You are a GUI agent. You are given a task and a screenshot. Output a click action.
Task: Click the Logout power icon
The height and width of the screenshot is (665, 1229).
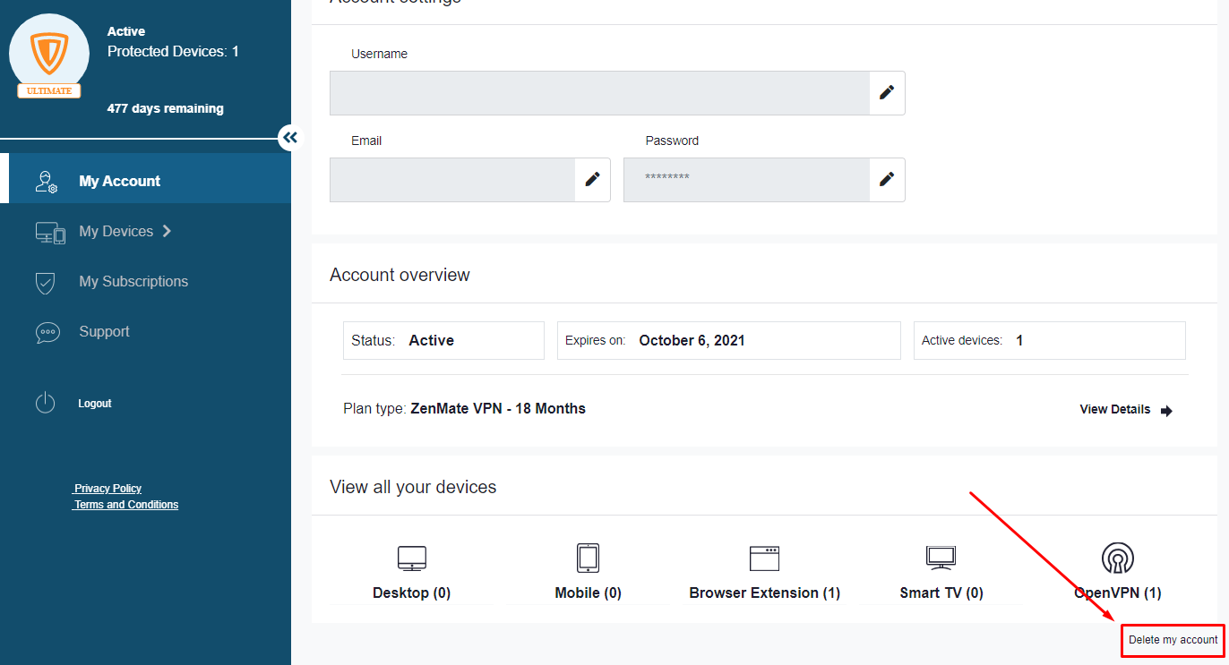tap(46, 404)
